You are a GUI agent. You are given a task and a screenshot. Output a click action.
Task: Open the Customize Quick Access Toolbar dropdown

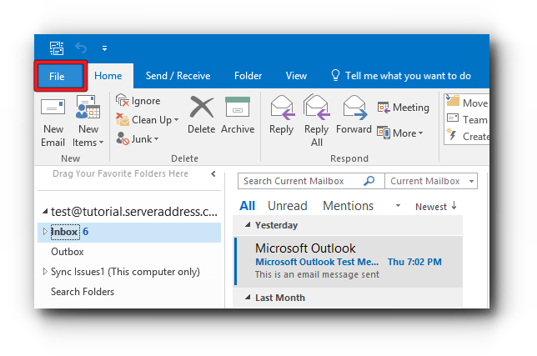(x=104, y=48)
